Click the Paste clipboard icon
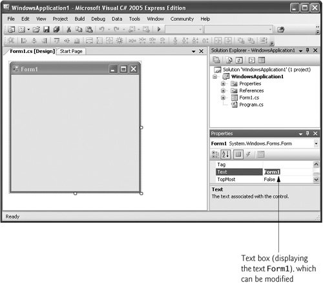Image resolution: width=323 pixels, height=283 pixels. point(89,29)
